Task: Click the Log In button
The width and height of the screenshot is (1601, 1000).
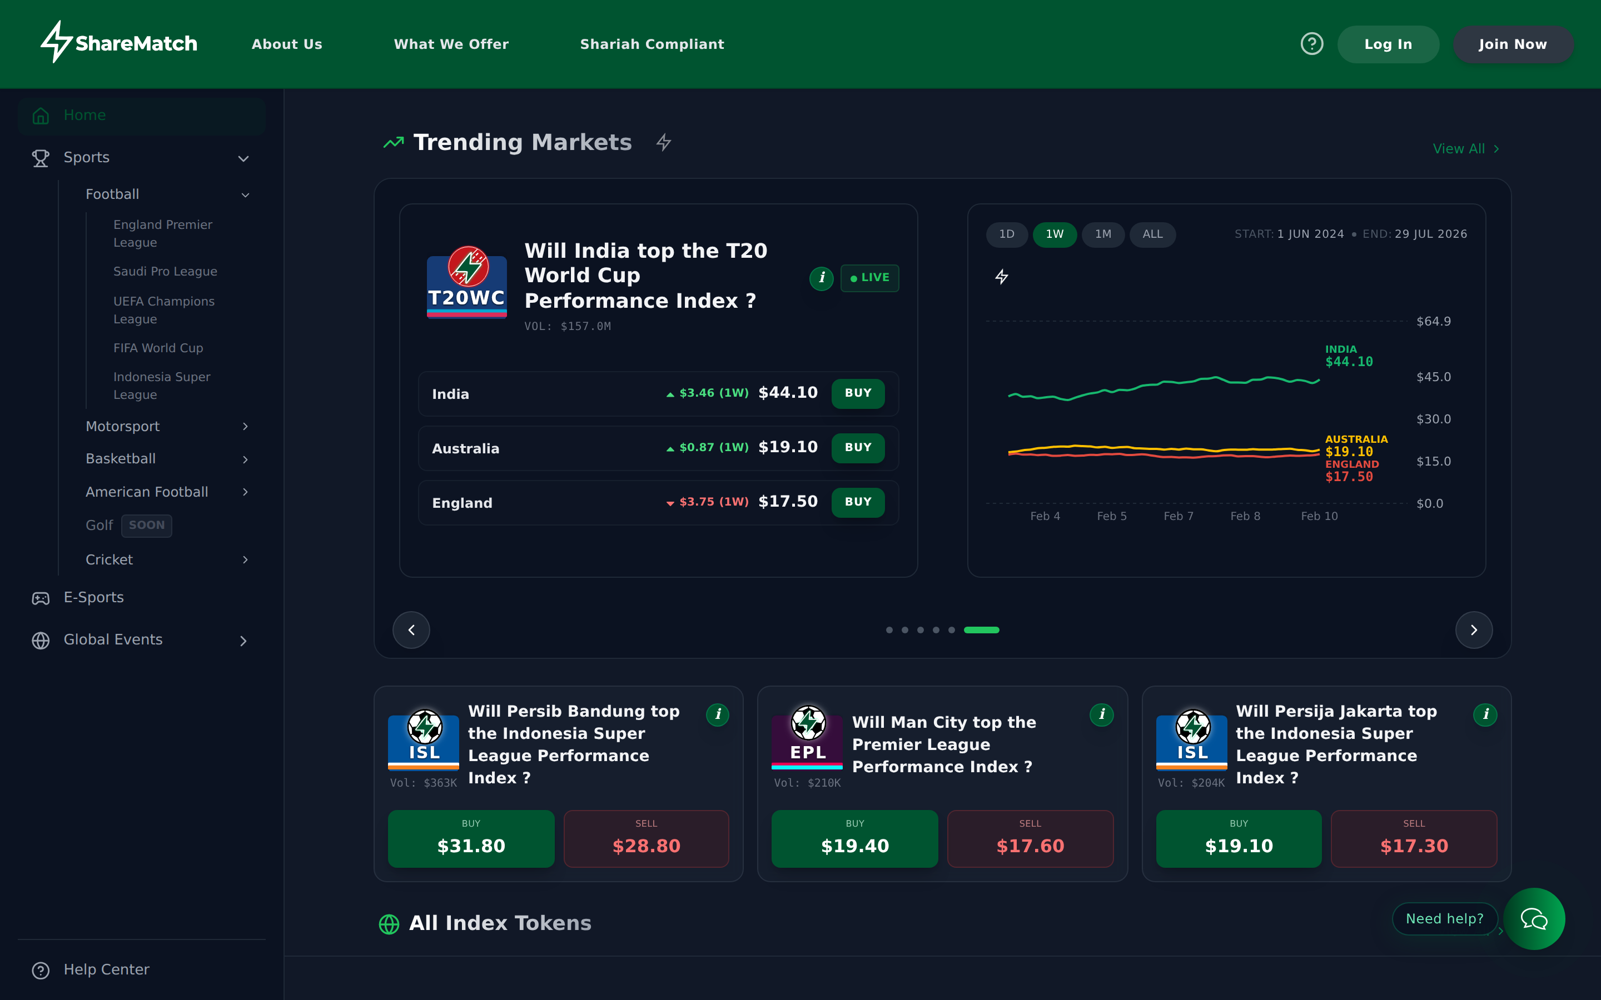Action: point(1388,44)
